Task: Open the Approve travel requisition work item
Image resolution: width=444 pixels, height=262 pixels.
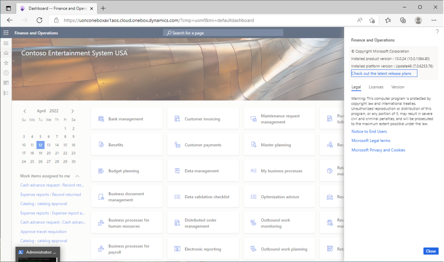Action: 43,232
